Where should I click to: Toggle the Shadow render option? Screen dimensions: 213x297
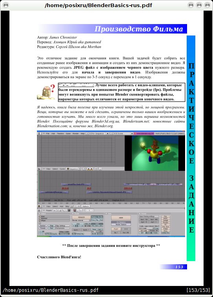click(x=94, y=217)
